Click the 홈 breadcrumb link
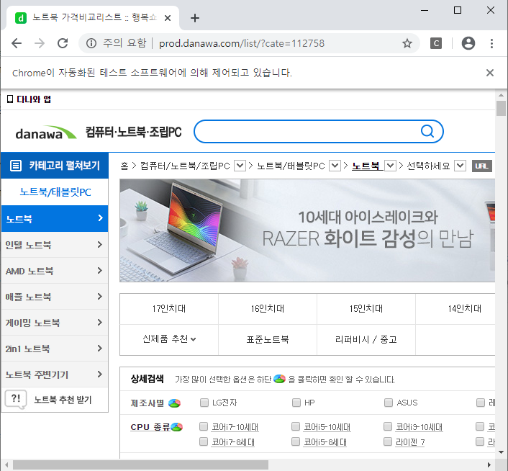 [124, 166]
